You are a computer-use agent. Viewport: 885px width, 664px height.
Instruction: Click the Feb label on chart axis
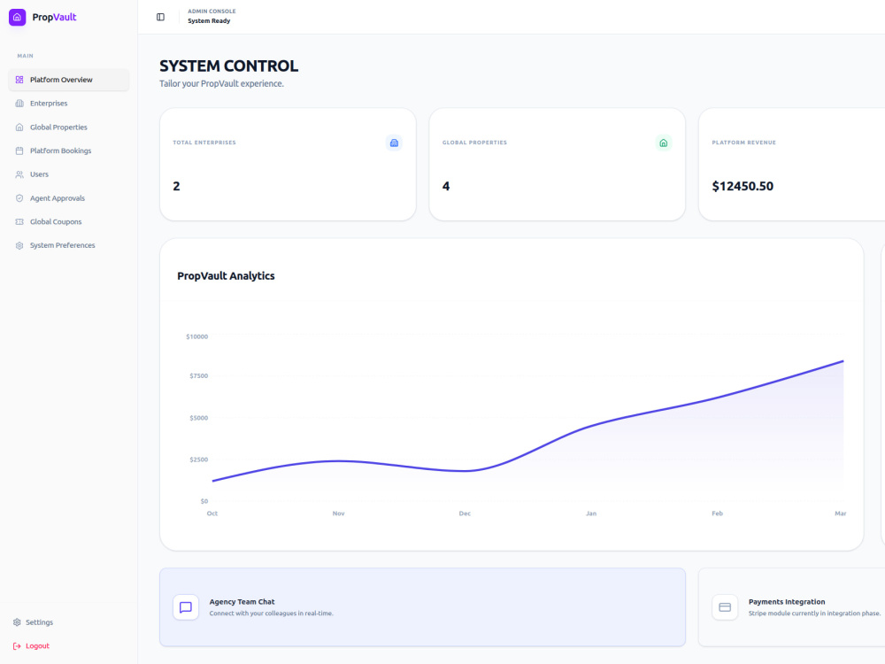(x=718, y=513)
